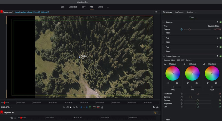This screenshot has height=121, width=222.
Task: Open timecode display dropdown arrow
Action: tap(12, 107)
